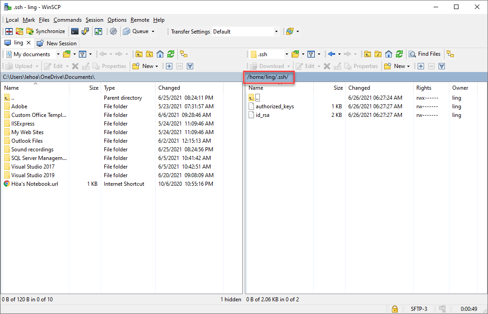Select the Visual Studio 2019 folder
The width and height of the screenshot is (488, 314).
33,175
